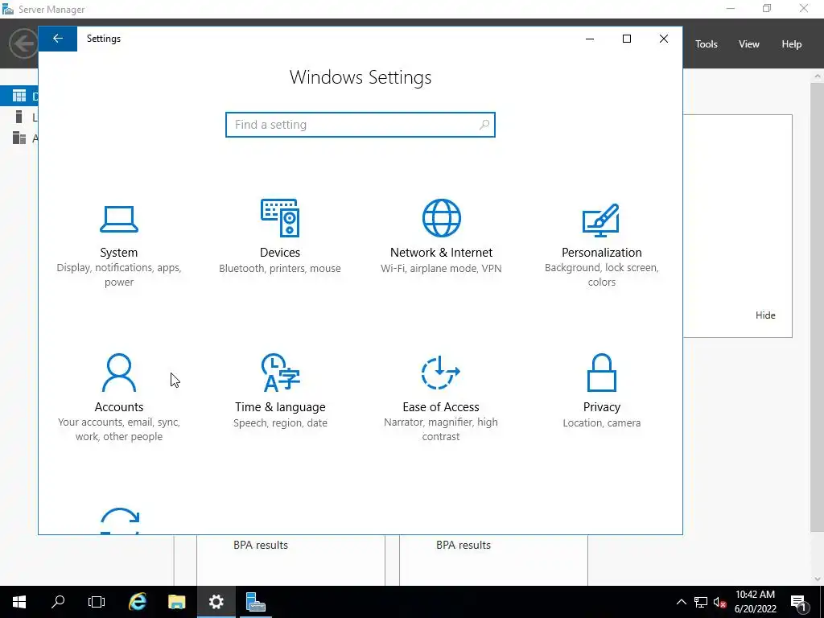Image resolution: width=824 pixels, height=618 pixels.
Task: Open File Explorer from the taskbar
Action: pos(176,602)
